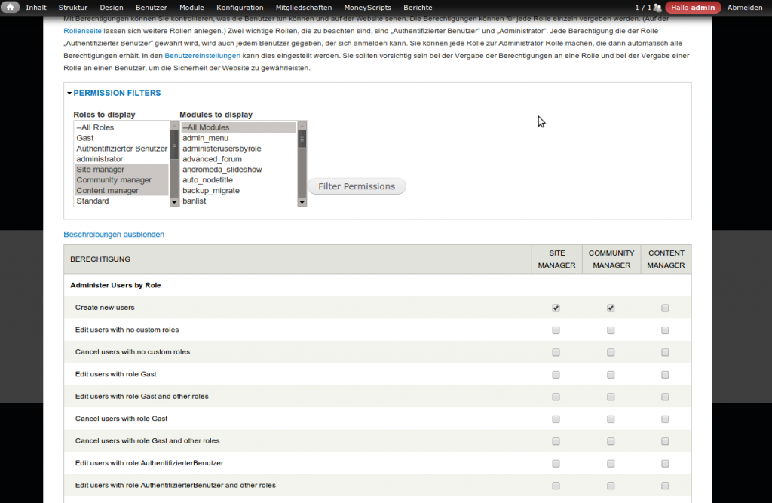Collapse the Permission Filters triangle
This screenshot has height=503, width=772.
tap(69, 94)
